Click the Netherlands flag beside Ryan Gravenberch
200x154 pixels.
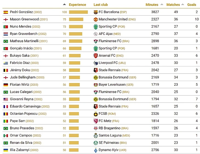[x=5, y=34]
